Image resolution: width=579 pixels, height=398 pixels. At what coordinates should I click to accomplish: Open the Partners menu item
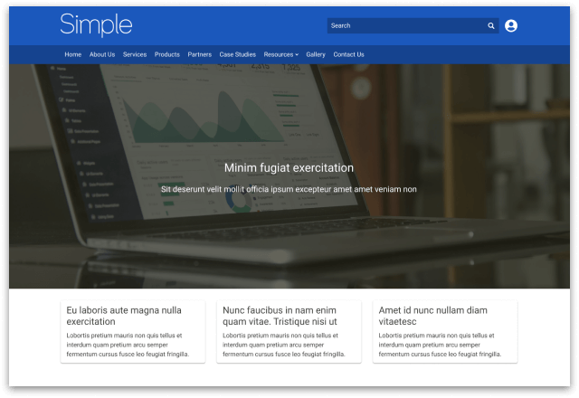coord(200,54)
